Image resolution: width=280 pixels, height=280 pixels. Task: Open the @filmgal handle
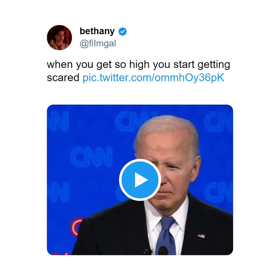click(98, 43)
